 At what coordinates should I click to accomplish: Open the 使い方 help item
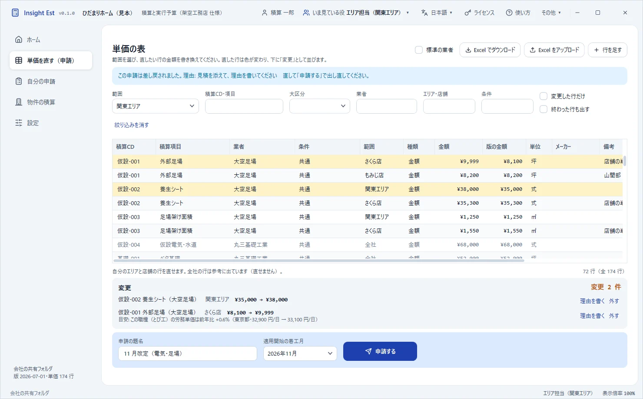coord(518,13)
